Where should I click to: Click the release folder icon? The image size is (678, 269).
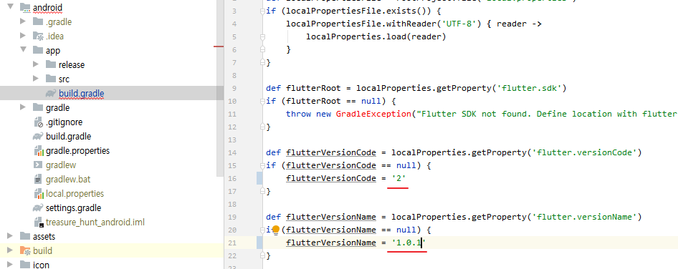tap(51, 65)
